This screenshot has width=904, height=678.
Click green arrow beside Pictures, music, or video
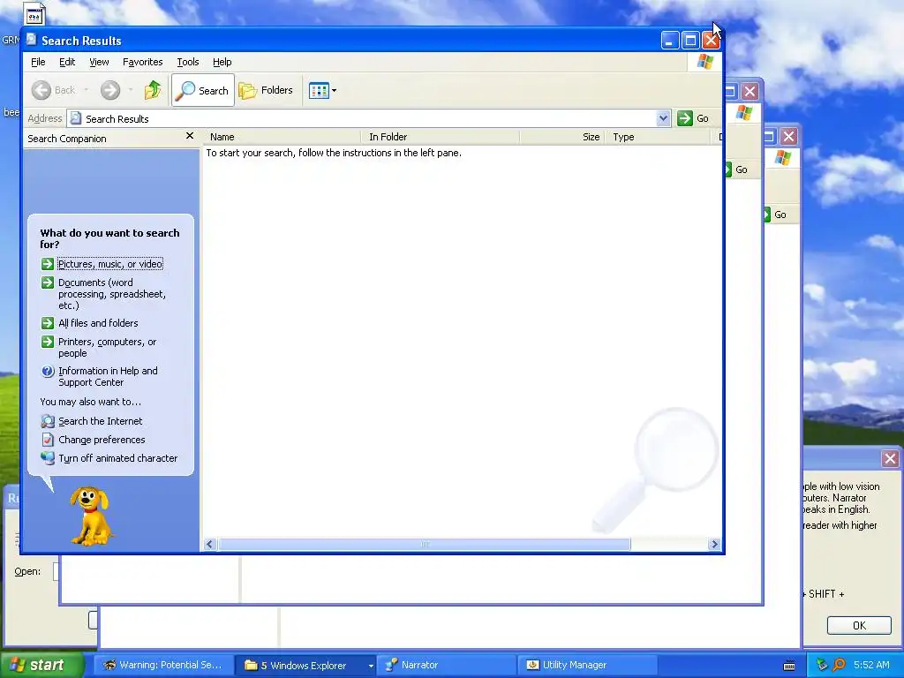[x=48, y=264]
